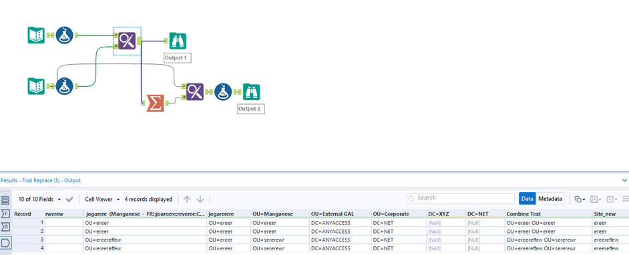The width and height of the screenshot is (629, 255).
Task: Click the 'jogarere (Manganese - FR)' column header
Action: [145, 214]
